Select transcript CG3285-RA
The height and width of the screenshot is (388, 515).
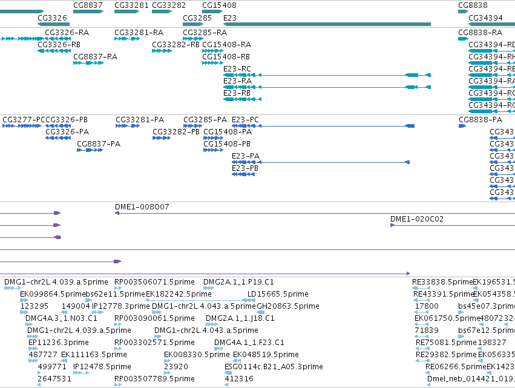193,39
